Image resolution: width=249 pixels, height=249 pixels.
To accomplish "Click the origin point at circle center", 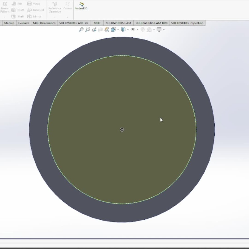I will pos(122,130).
